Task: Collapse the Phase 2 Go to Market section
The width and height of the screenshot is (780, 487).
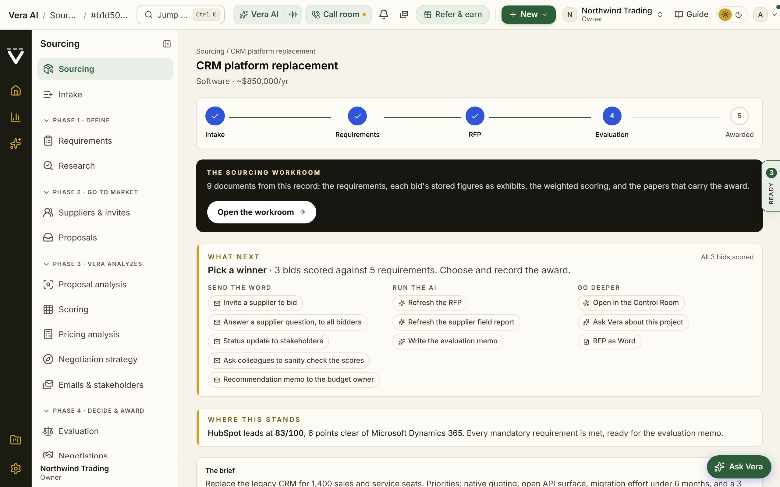Action: 90,192
